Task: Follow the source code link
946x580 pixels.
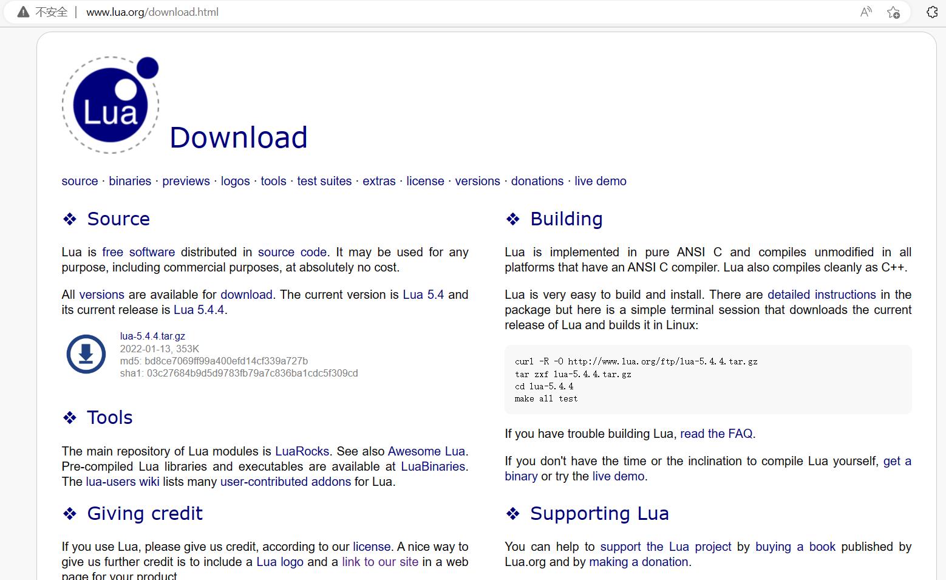Action: click(x=292, y=252)
